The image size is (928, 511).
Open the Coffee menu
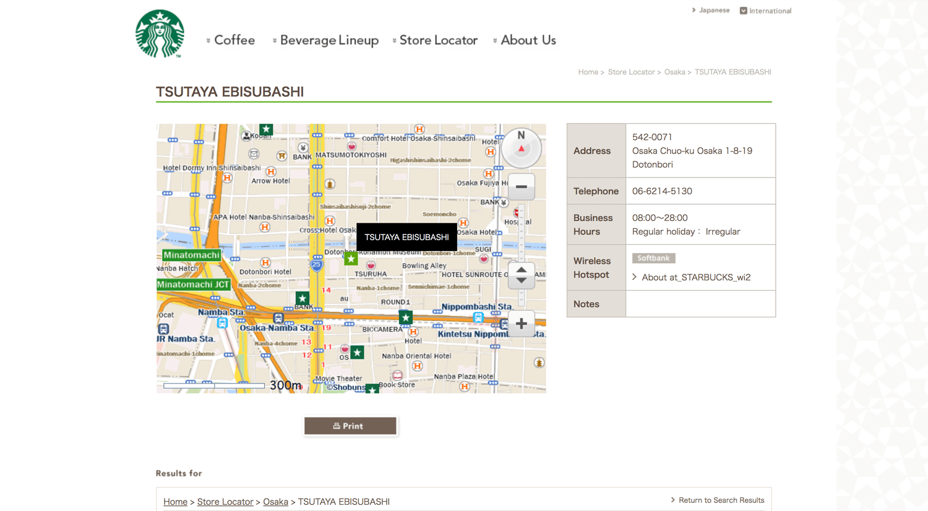(231, 40)
